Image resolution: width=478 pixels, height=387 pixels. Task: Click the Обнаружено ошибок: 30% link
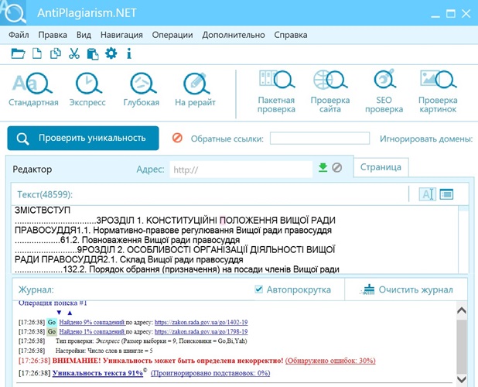click(x=330, y=361)
